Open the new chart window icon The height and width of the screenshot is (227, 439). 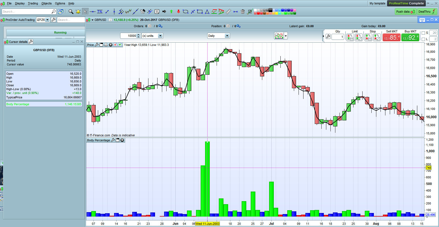[x=60, y=12]
